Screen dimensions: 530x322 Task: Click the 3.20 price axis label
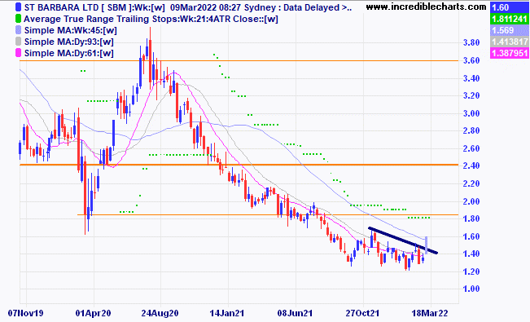(471, 95)
